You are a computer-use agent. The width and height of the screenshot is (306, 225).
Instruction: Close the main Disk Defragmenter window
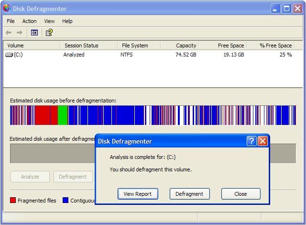(x=297, y=9)
